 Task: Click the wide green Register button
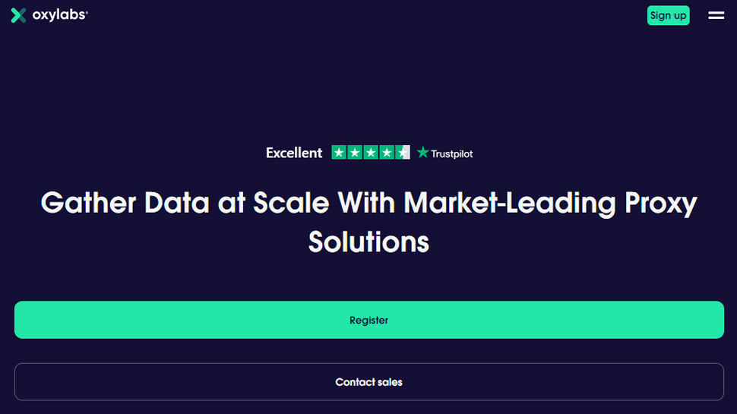click(x=369, y=320)
